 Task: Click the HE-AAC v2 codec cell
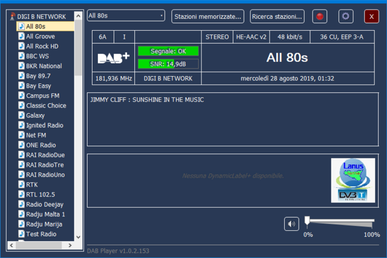[x=251, y=37]
